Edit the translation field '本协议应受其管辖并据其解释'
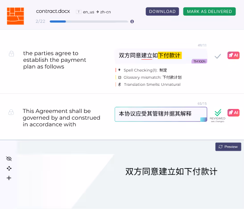 tap(161, 114)
